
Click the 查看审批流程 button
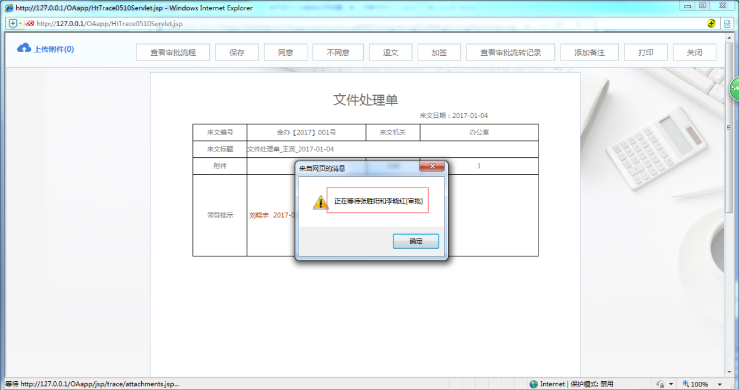(x=173, y=52)
